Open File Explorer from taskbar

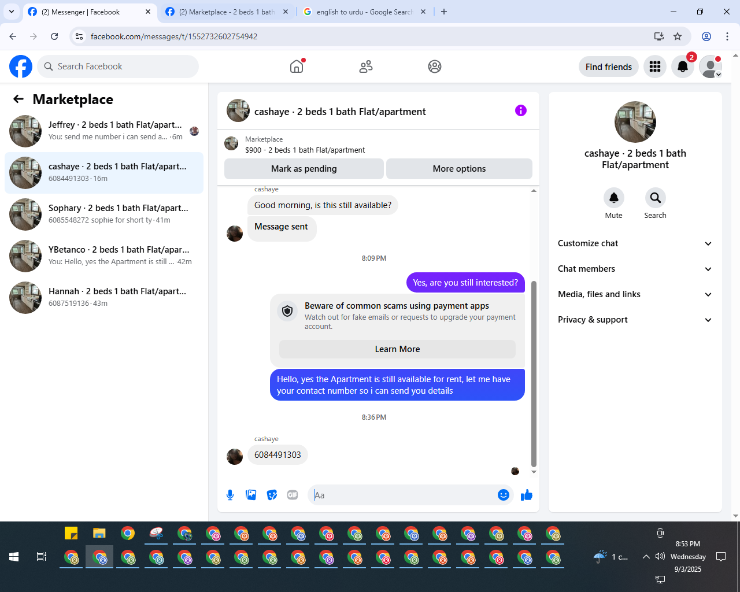click(99, 533)
